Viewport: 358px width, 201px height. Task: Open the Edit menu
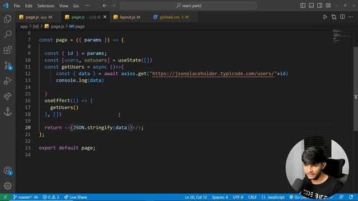[x=29, y=6]
